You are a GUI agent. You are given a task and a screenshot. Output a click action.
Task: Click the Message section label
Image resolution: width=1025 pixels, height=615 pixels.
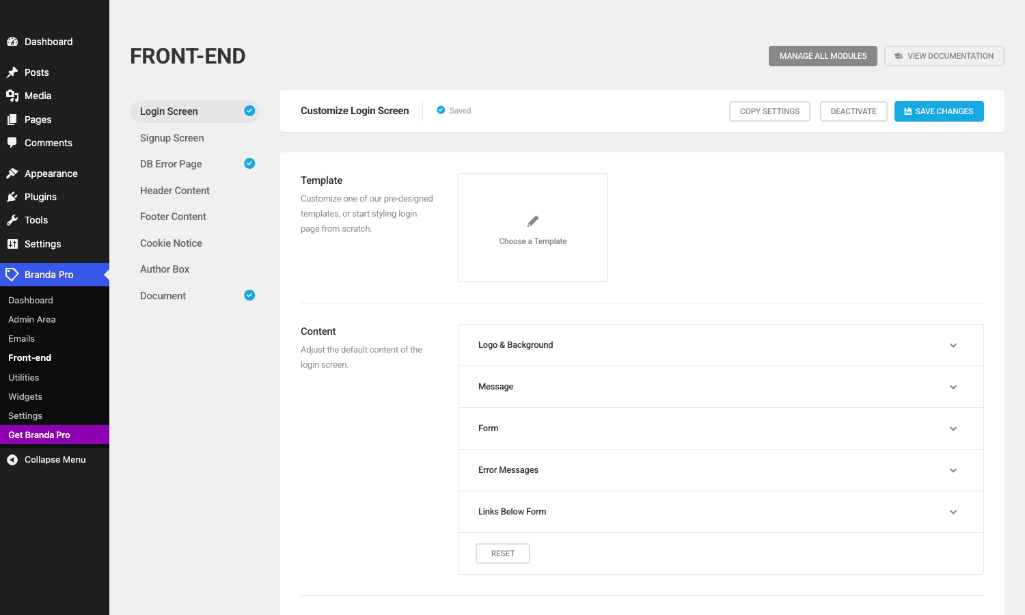495,387
